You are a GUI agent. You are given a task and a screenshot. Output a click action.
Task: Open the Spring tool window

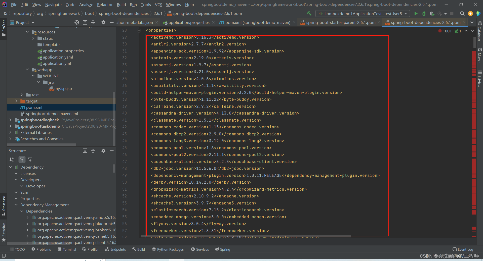[x=222, y=249]
